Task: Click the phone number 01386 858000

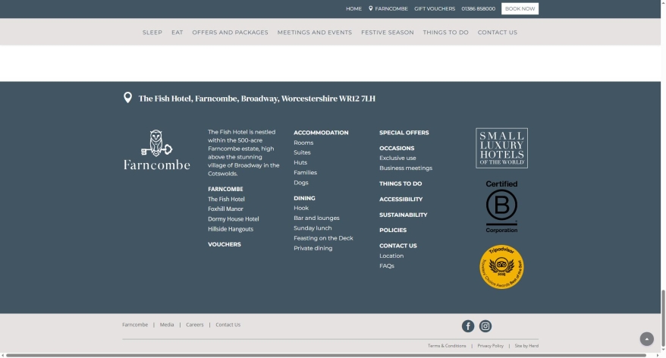Action: pyautogui.click(x=479, y=8)
